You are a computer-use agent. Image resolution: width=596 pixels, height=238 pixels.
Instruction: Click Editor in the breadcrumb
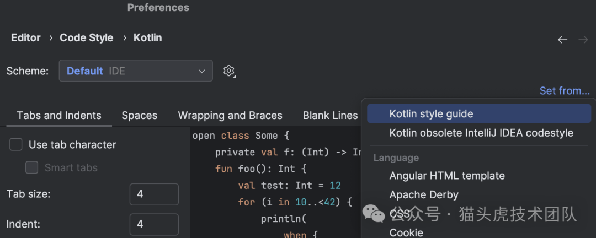[x=26, y=38]
